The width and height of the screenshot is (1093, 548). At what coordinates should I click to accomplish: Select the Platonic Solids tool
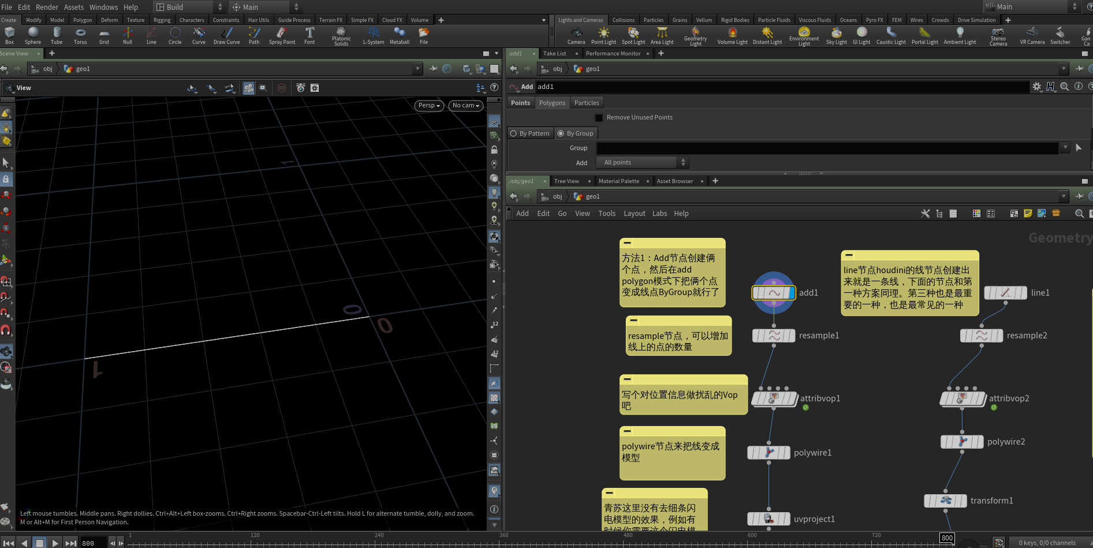click(341, 36)
